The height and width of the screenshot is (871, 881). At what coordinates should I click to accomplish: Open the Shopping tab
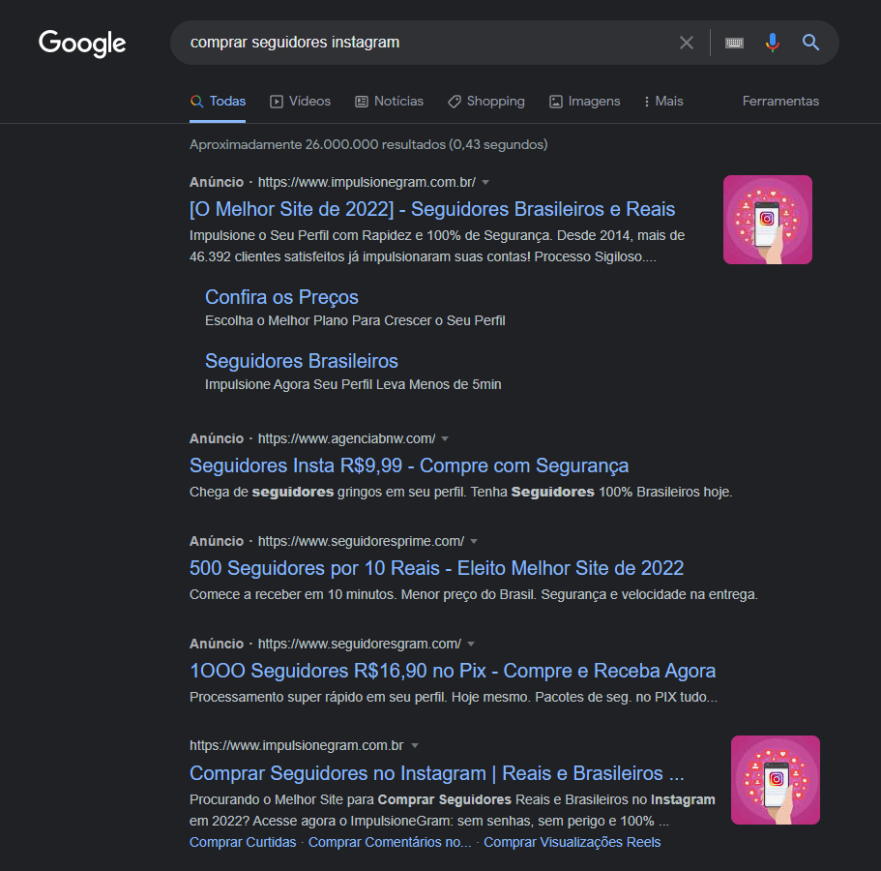click(486, 102)
